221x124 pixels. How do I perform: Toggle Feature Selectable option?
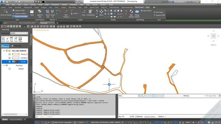point(20,17)
